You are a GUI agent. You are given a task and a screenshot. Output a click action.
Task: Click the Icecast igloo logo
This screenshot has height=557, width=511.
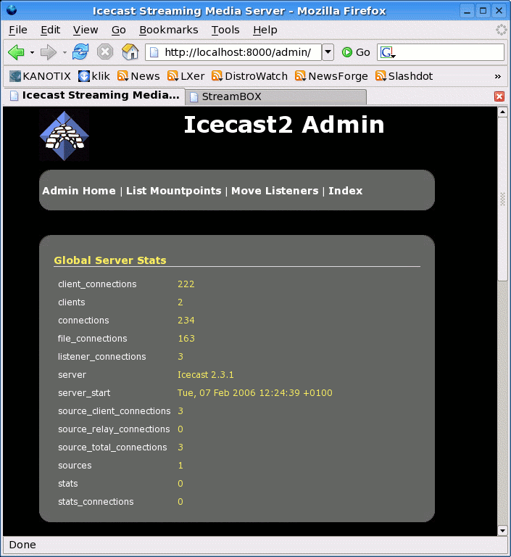[65, 136]
